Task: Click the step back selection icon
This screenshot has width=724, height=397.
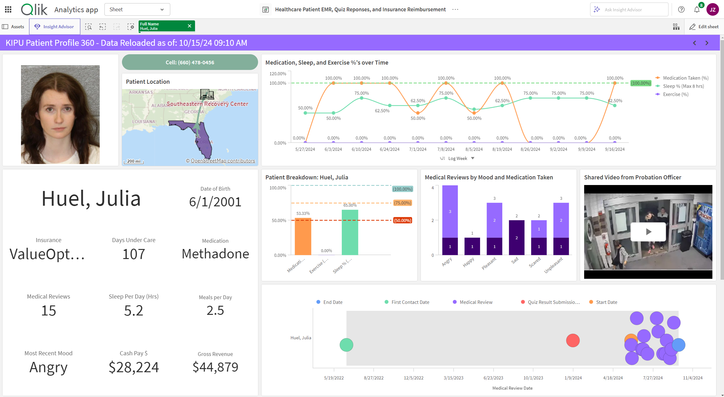Action: pos(103,27)
